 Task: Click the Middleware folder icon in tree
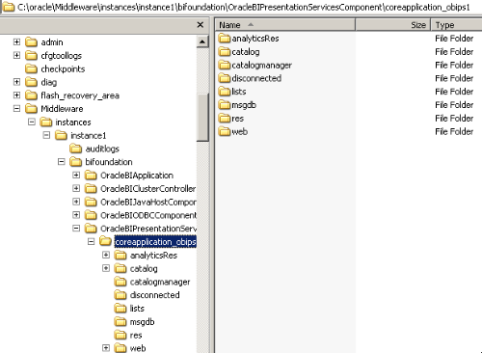[x=31, y=109]
